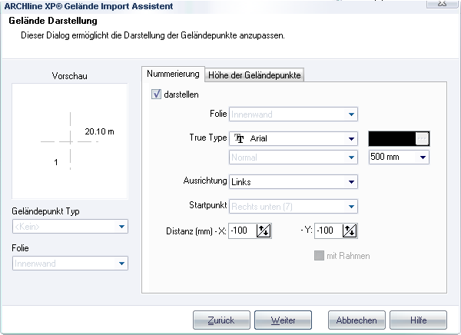Click the Weiter button
The image size is (461, 335).
[x=283, y=320]
